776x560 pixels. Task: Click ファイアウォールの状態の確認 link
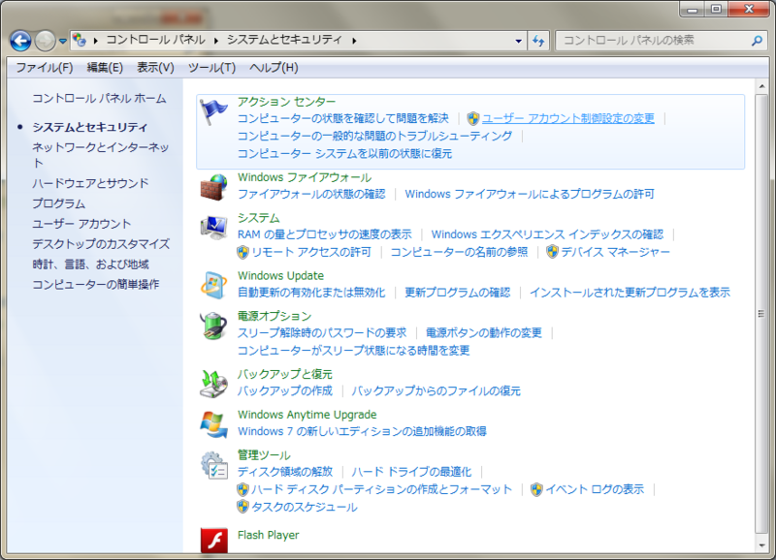pyautogui.click(x=311, y=194)
